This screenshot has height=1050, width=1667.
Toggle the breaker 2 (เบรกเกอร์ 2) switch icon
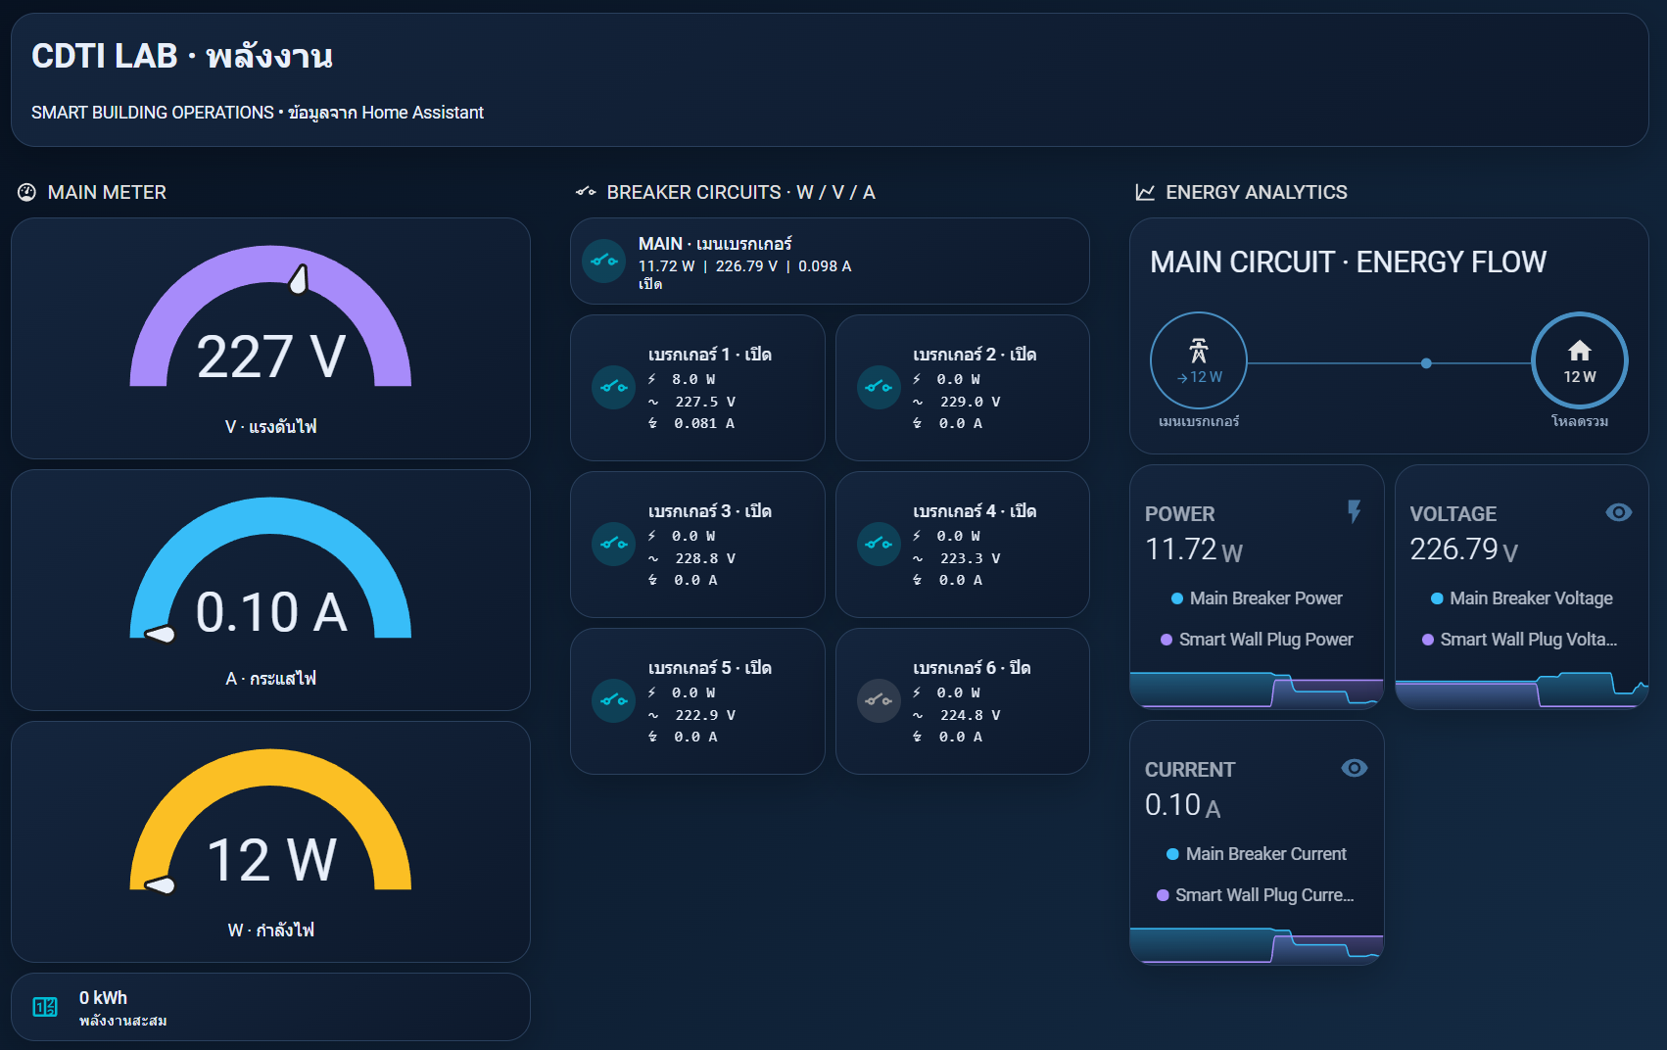[x=879, y=387]
